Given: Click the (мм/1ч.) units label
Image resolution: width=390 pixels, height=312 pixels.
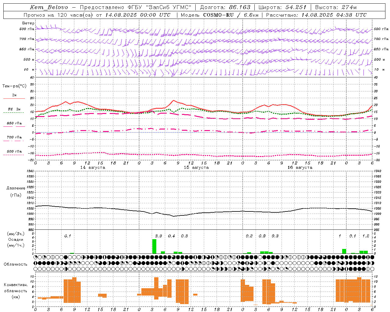Looking at the screenshot, I should coord(16,245).
